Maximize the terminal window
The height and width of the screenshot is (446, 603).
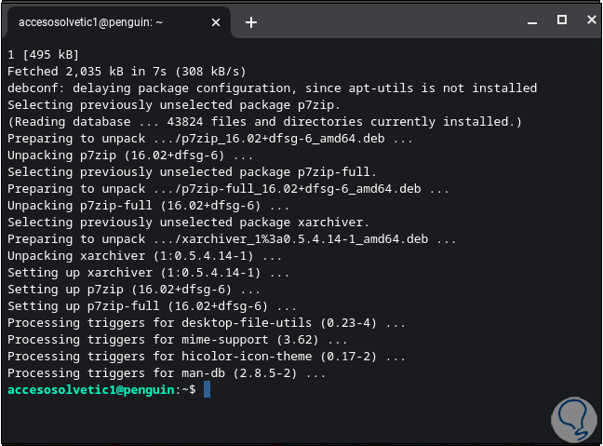[561, 20]
